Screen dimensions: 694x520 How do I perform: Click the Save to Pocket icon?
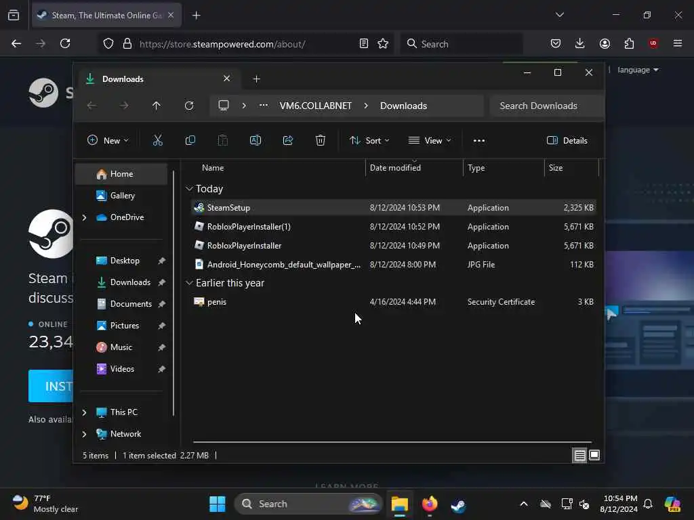point(556,43)
